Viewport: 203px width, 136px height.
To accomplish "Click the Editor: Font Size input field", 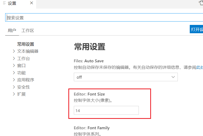I will (x=106, y=110).
